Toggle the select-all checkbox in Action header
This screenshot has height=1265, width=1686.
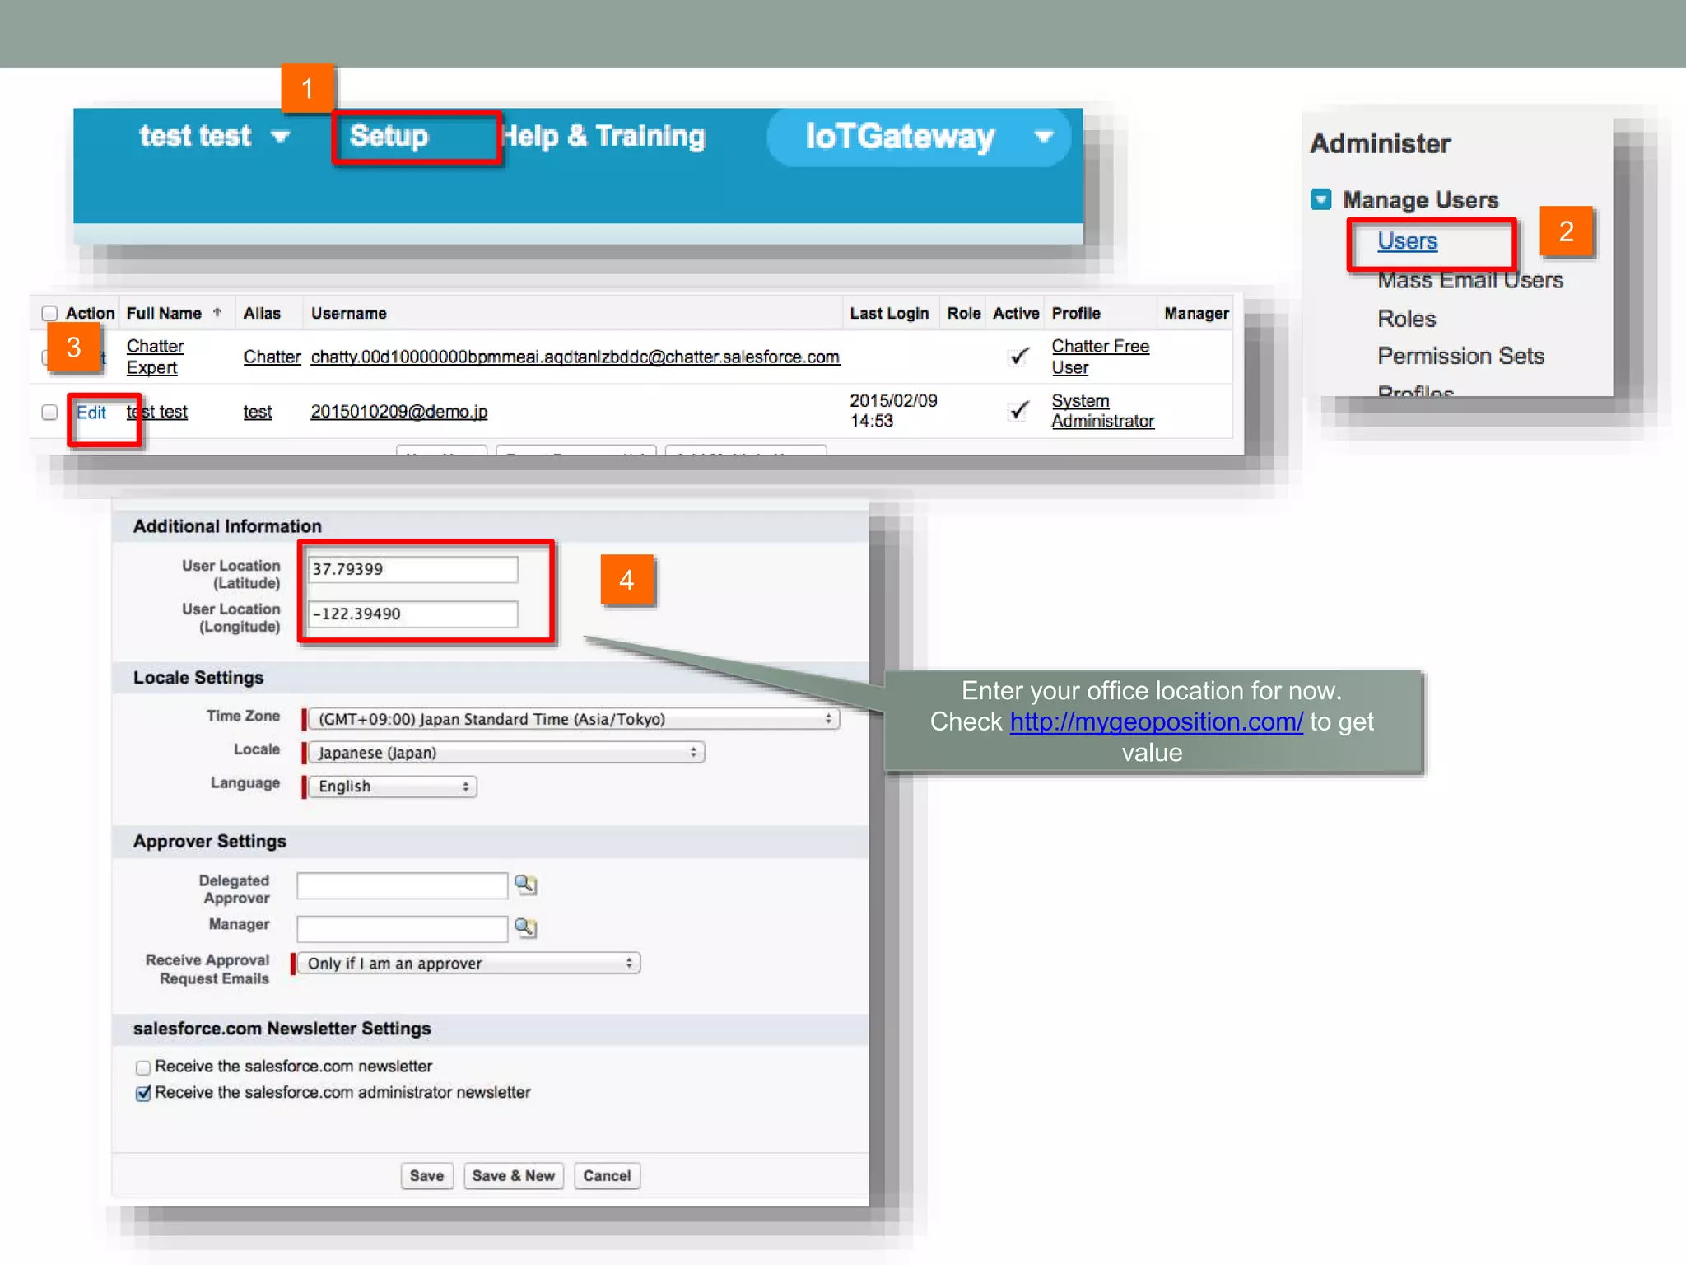[49, 313]
